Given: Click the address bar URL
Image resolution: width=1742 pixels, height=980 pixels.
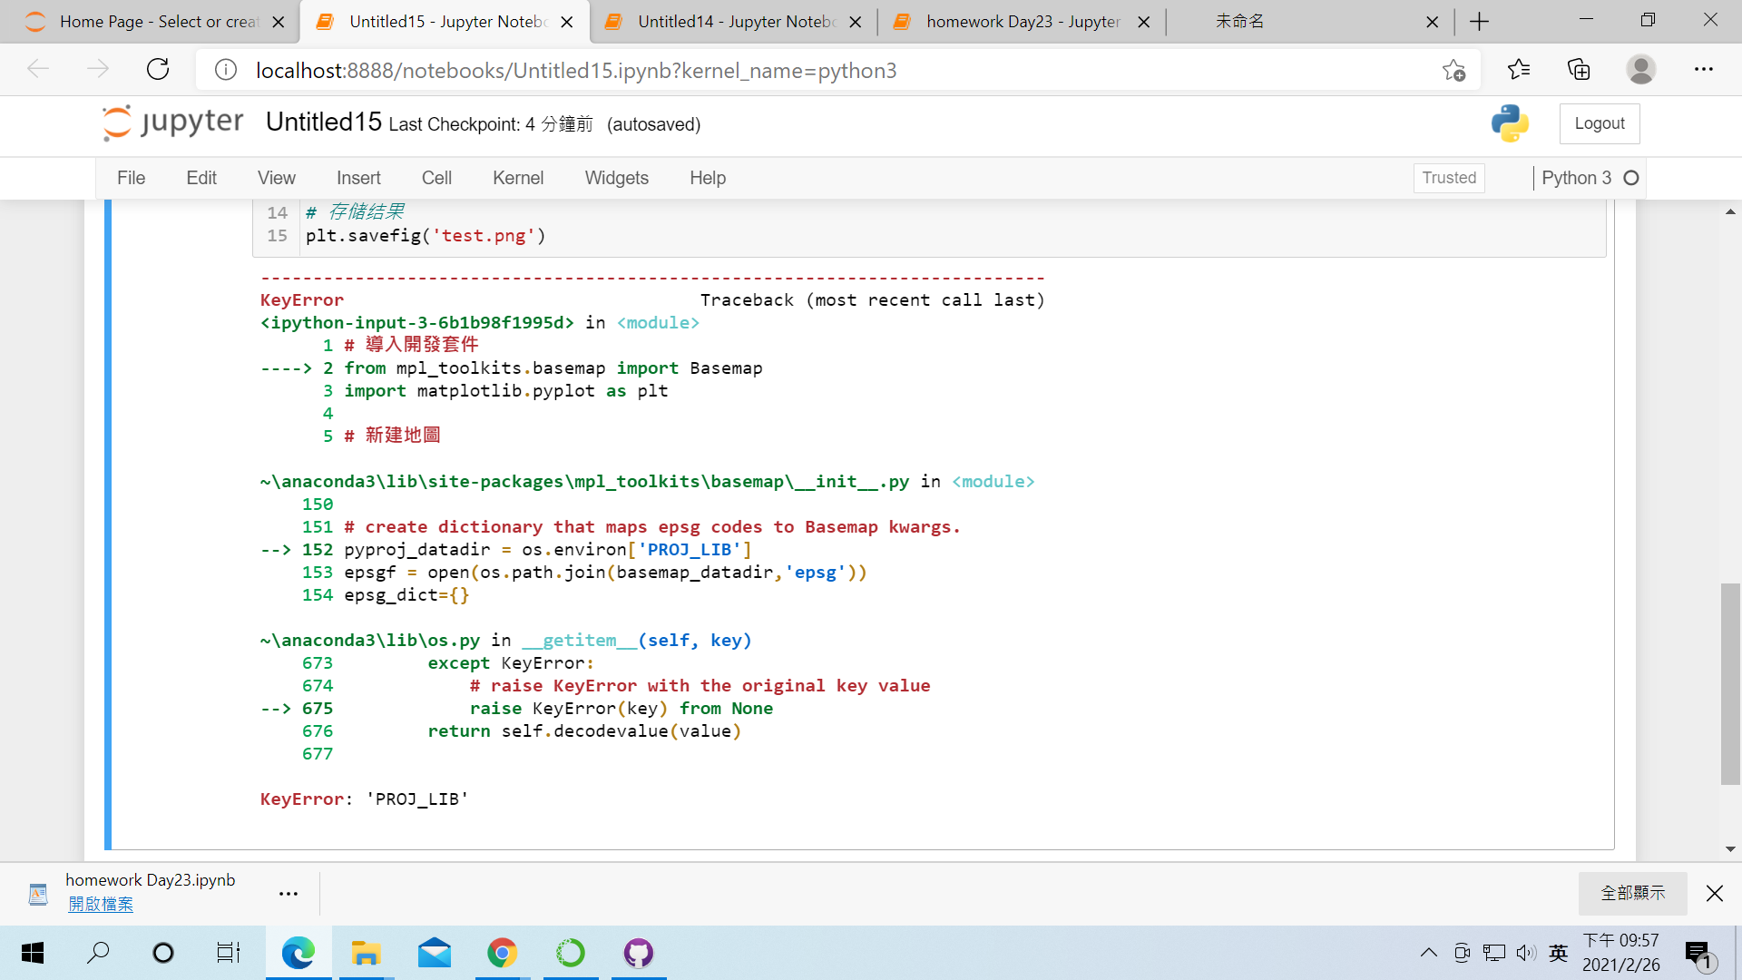Looking at the screenshot, I should click(x=576, y=70).
